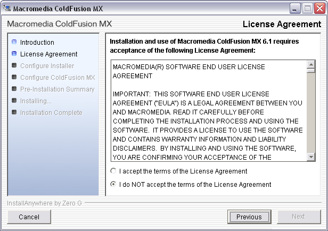Click inside the license agreement text area
Image resolution: width=328 pixels, height=231 pixels.
(x=208, y=111)
